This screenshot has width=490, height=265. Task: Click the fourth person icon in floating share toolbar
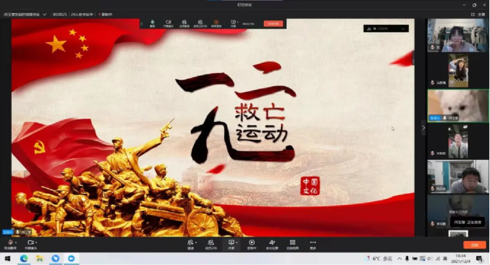[x=200, y=22]
